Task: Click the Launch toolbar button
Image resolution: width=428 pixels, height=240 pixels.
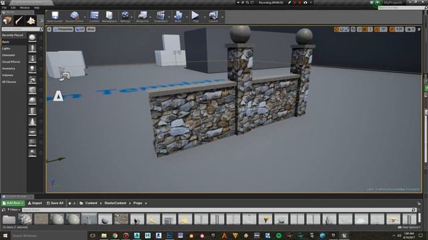Action: tap(213, 17)
